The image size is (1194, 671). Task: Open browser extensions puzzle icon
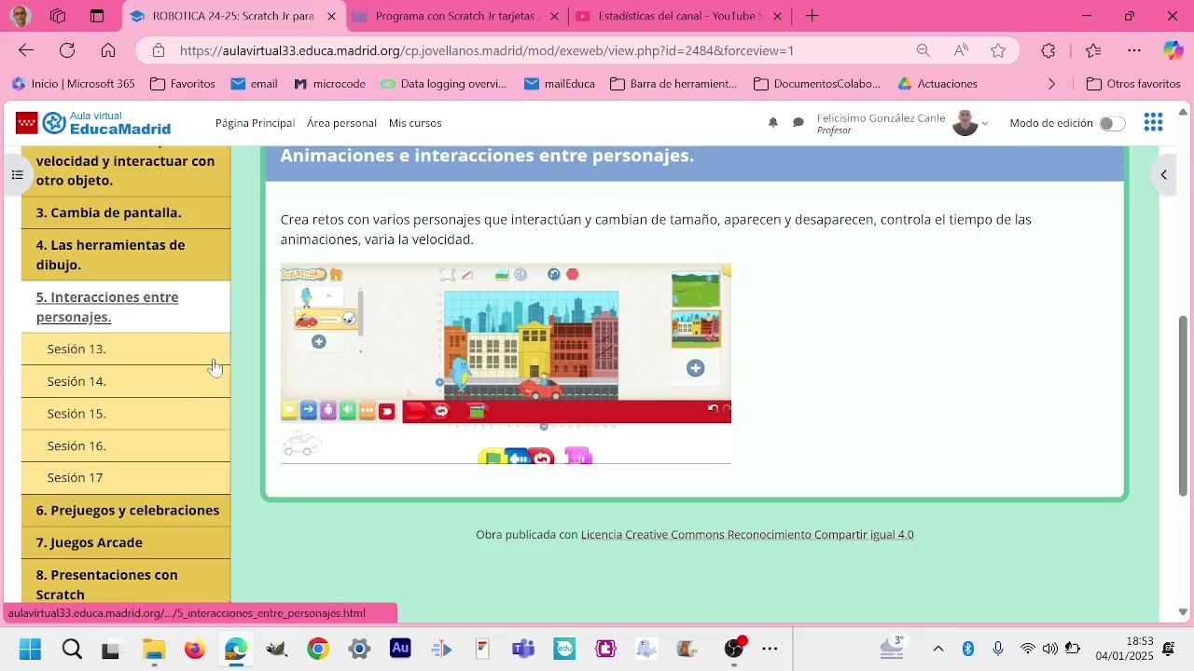pos(1048,51)
